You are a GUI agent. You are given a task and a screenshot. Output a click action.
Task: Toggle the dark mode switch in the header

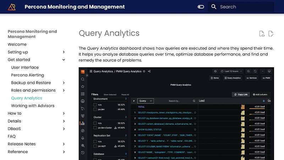[201, 7]
